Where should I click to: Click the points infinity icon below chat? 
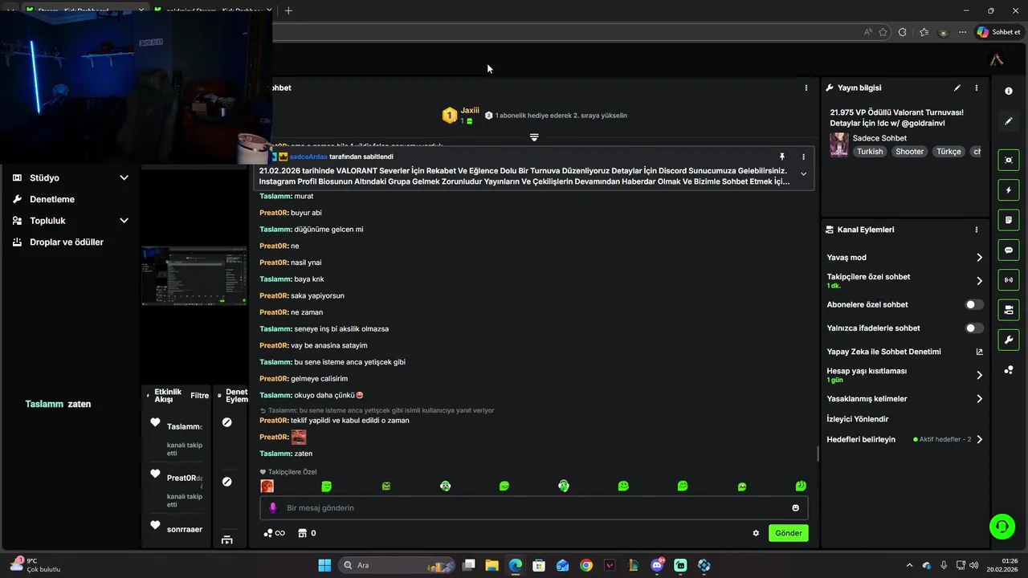274,533
